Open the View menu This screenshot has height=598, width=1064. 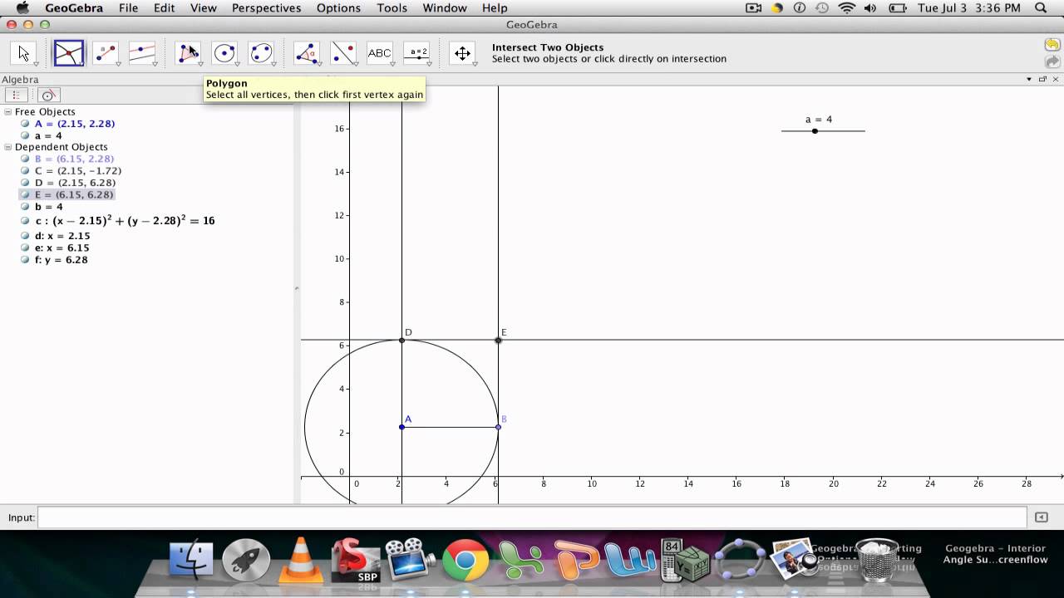(203, 8)
